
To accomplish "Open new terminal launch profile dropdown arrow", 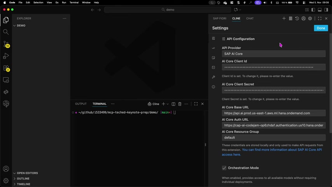I will (x=168, y=104).
